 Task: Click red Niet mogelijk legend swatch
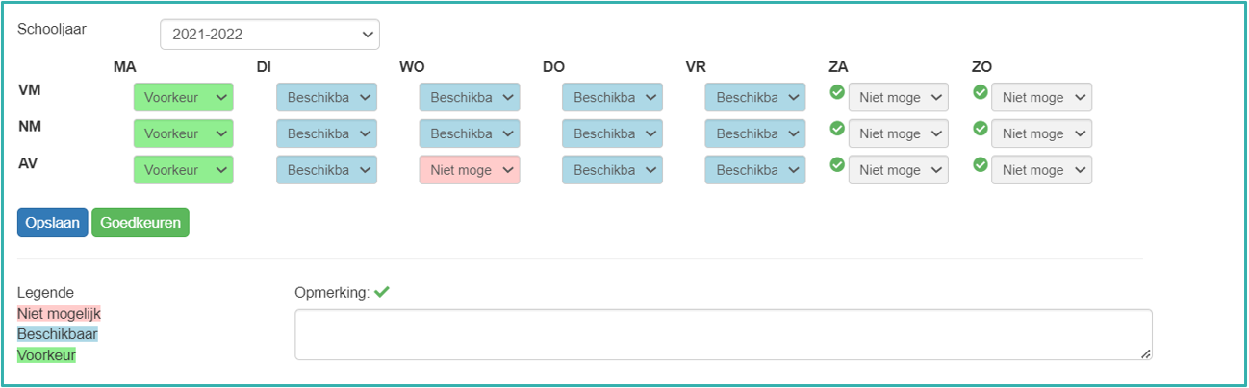click(x=59, y=313)
